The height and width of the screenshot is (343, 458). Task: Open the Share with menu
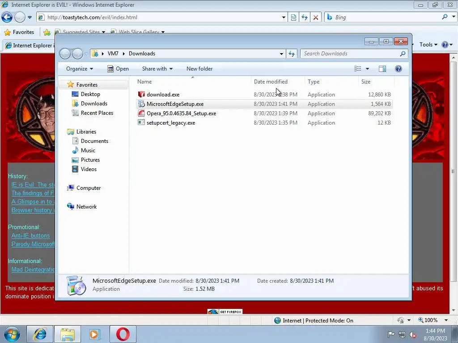pos(157,69)
